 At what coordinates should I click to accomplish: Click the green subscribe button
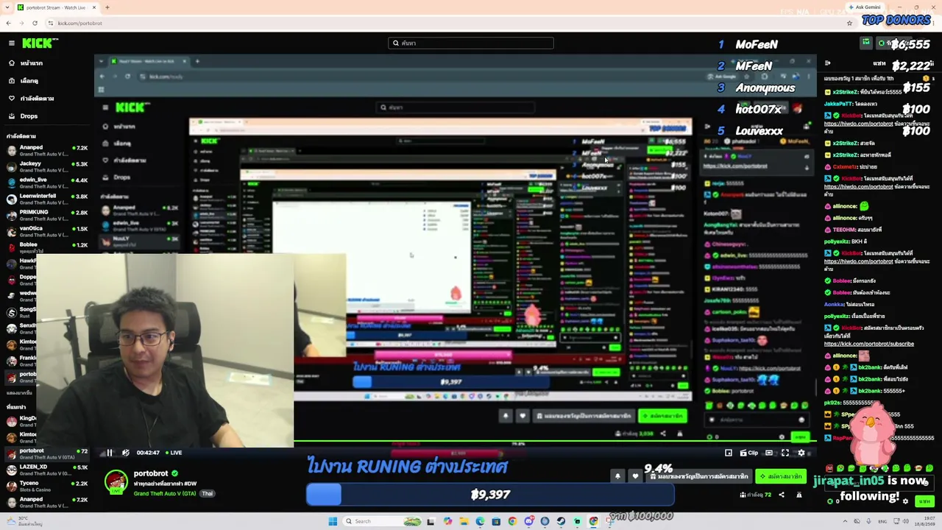click(x=782, y=476)
